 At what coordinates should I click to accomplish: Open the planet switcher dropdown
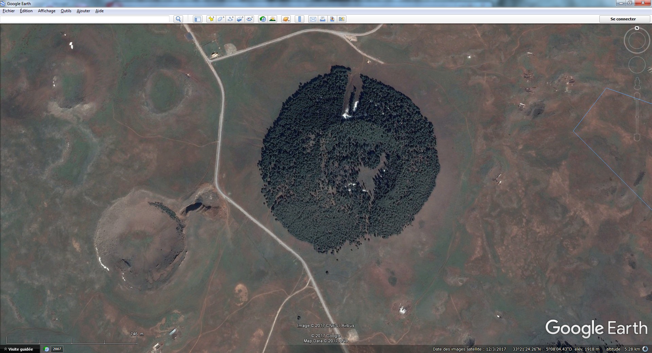pyautogui.click(x=286, y=19)
